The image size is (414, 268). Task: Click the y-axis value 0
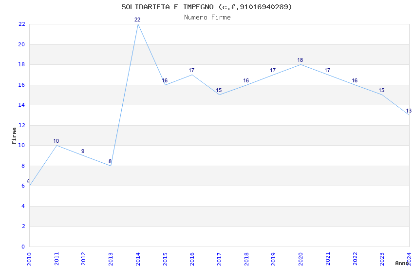(23, 247)
